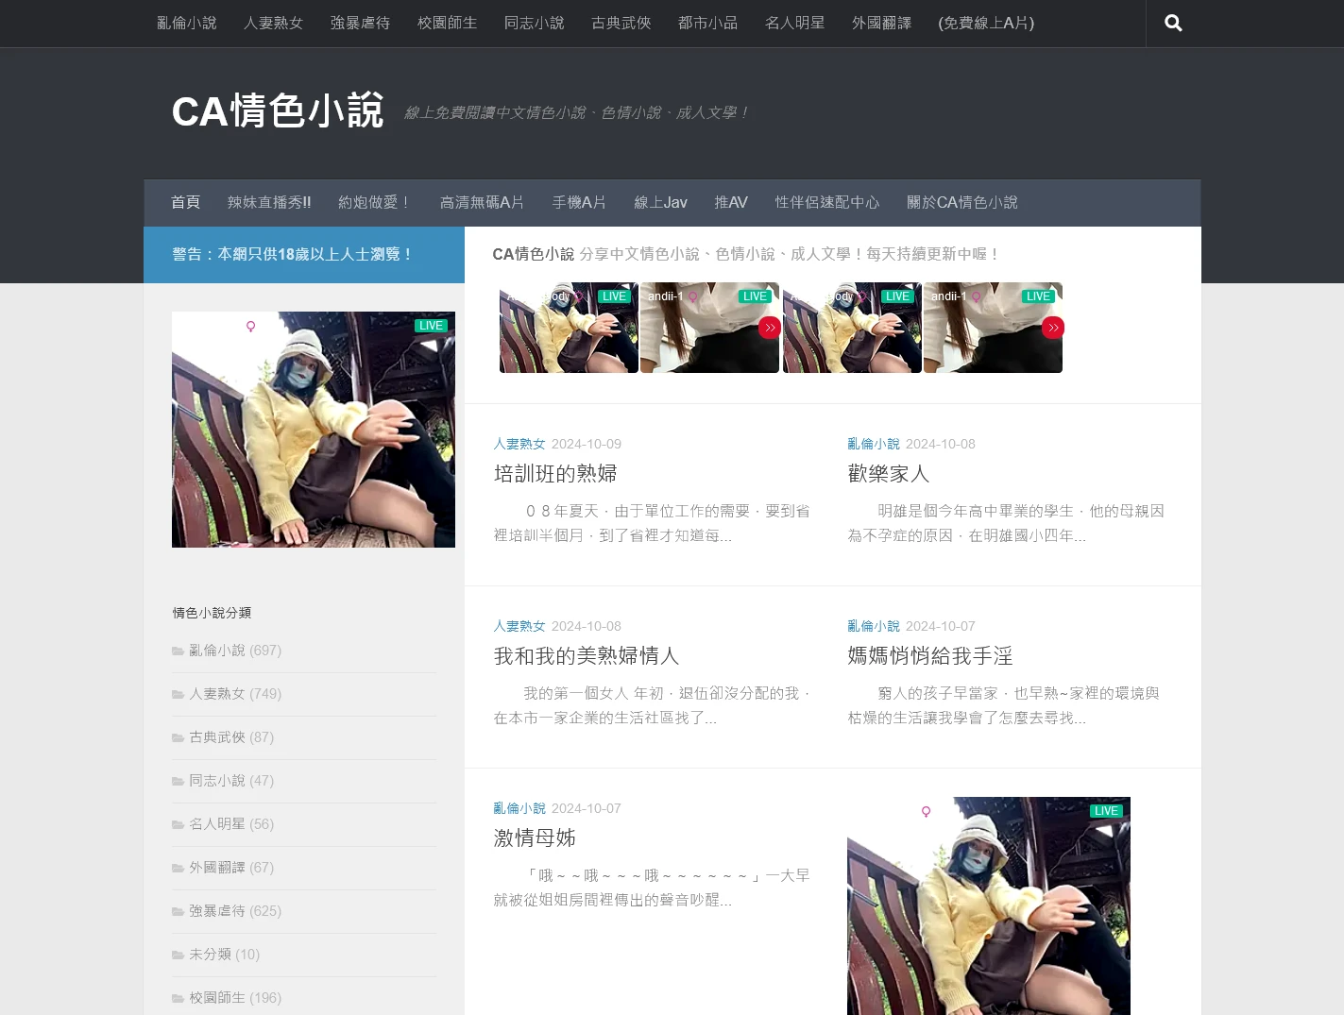Click red arrow on first andii-1 thumbnail
Viewport: 1344px width, 1015px height.
pyautogui.click(x=769, y=328)
